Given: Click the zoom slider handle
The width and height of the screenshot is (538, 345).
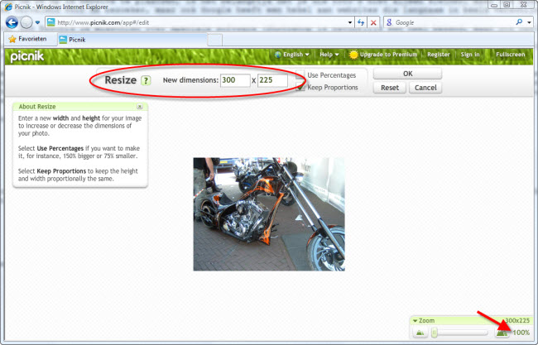Looking at the screenshot, I should tap(435, 333).
